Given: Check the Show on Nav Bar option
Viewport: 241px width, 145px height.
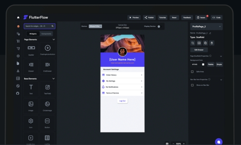Looking at the screenshot, I should pyautogui.click(x=192, y=85).
